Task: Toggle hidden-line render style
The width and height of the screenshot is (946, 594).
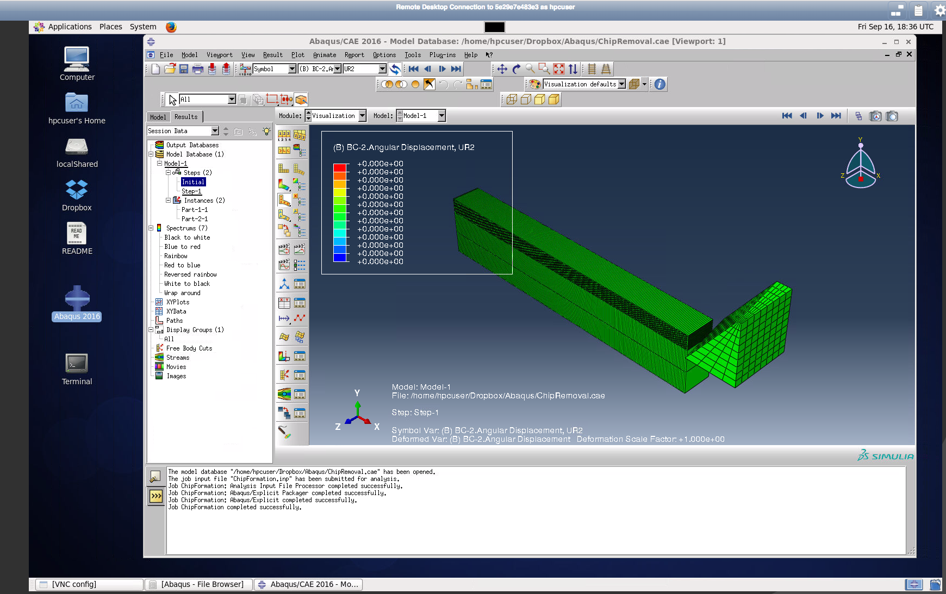Action: click(x=526, y=99)
